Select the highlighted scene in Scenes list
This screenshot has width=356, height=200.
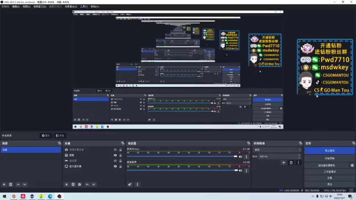coord(31,150)
